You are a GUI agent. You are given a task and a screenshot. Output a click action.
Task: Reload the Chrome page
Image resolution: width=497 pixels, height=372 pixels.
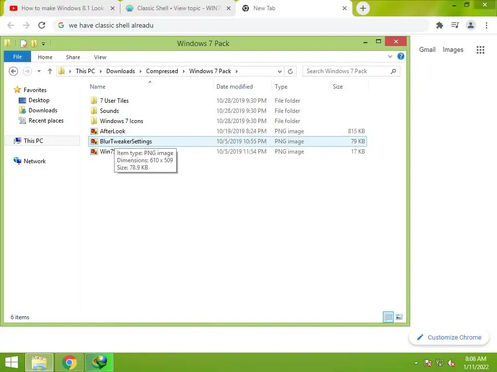pos(42,25)
